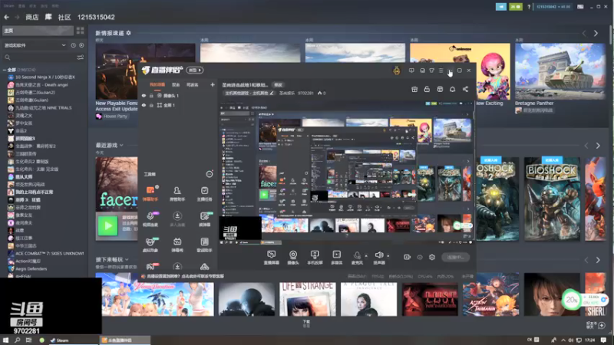
Task: Share the live room via share icon
Action: tap(465, 89)
